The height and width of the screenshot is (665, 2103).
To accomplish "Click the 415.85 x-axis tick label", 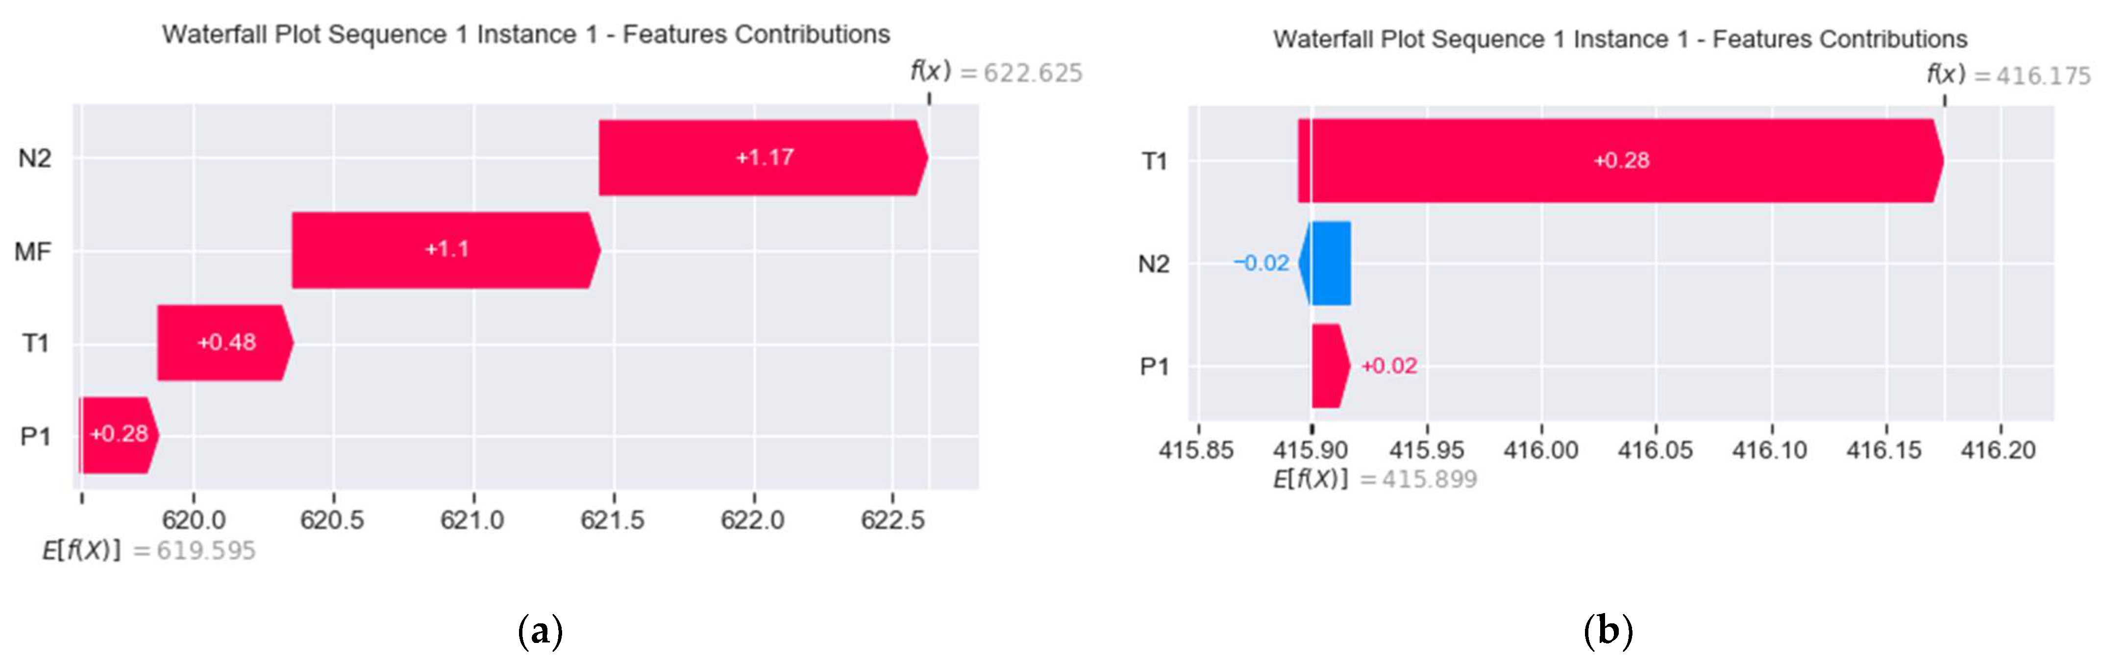I will pyautogui.click(x=1196, y=449).
